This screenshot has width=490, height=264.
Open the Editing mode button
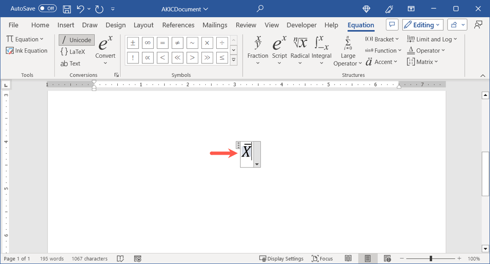pos(423,25)
